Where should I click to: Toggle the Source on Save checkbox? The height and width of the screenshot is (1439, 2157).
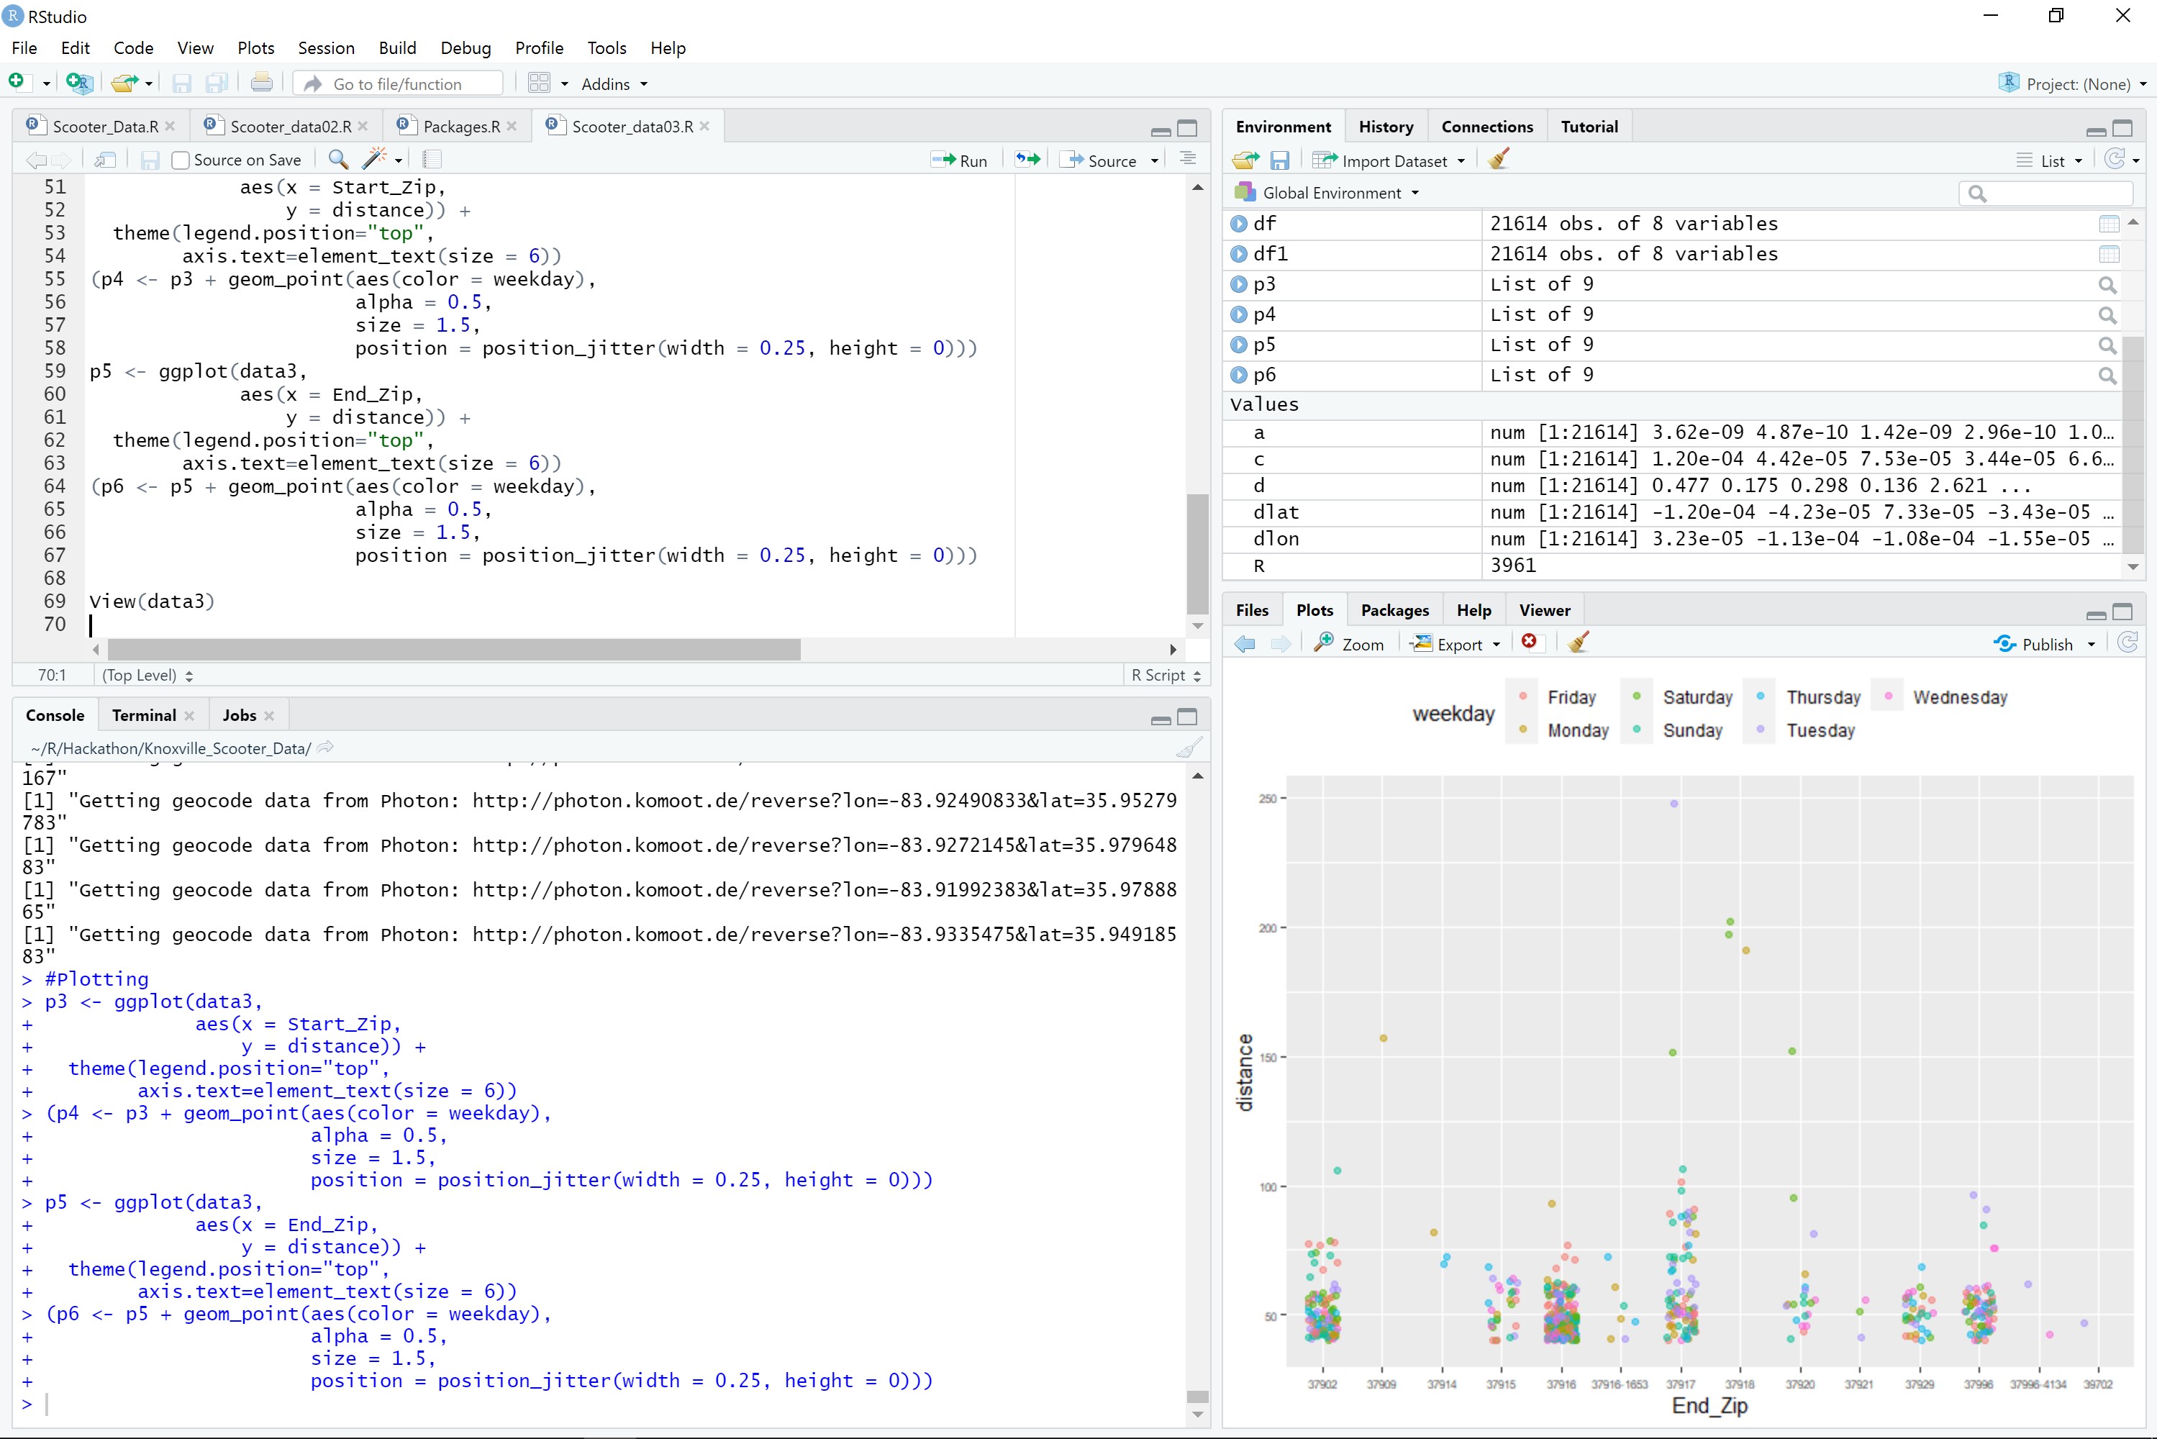181,160
